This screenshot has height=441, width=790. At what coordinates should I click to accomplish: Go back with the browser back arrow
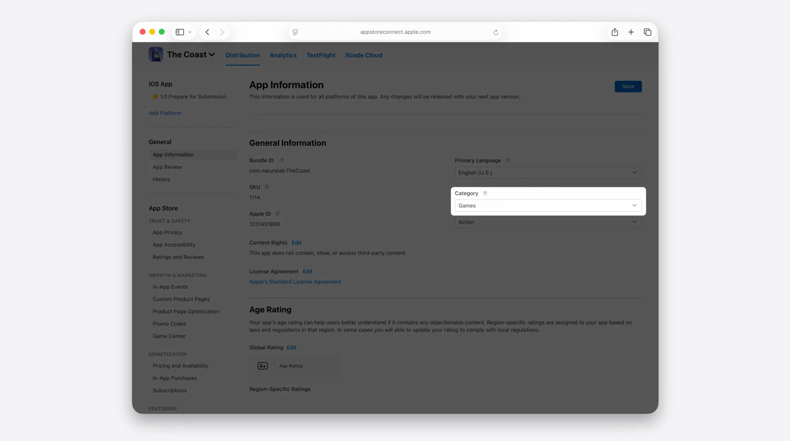[x=207, y=32]
